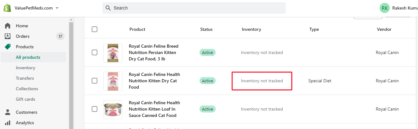The height and width of the screenshot is (129, 418).
Task: Click the Search input field
Action: point(197,8)
